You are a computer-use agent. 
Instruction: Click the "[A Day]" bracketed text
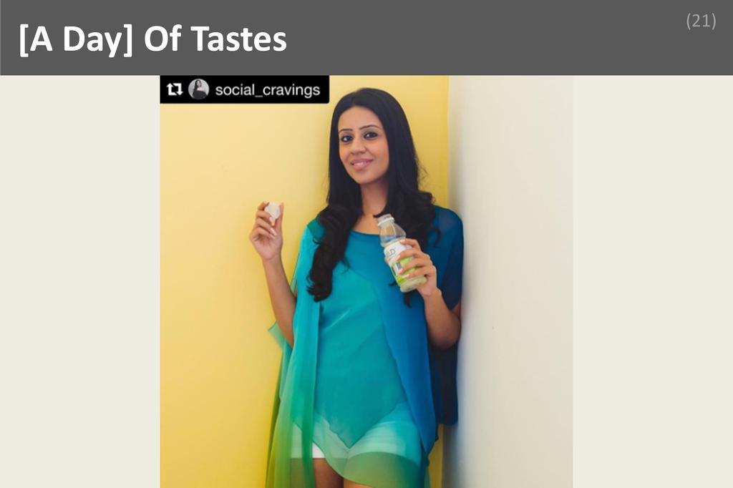[x=76, y=39]
